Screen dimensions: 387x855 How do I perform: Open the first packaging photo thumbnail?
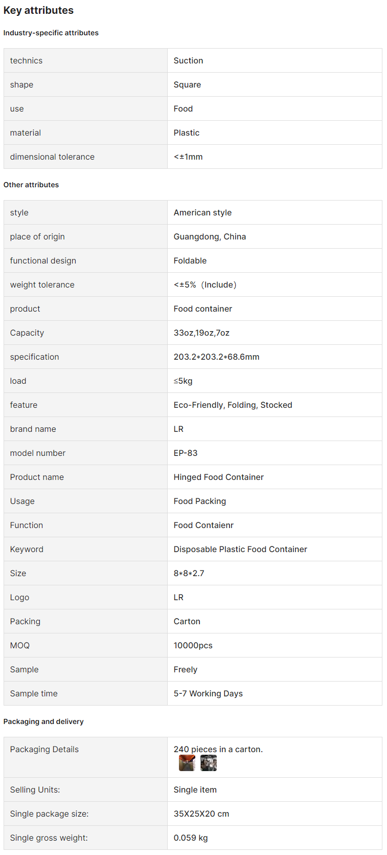tap(187, 763)
